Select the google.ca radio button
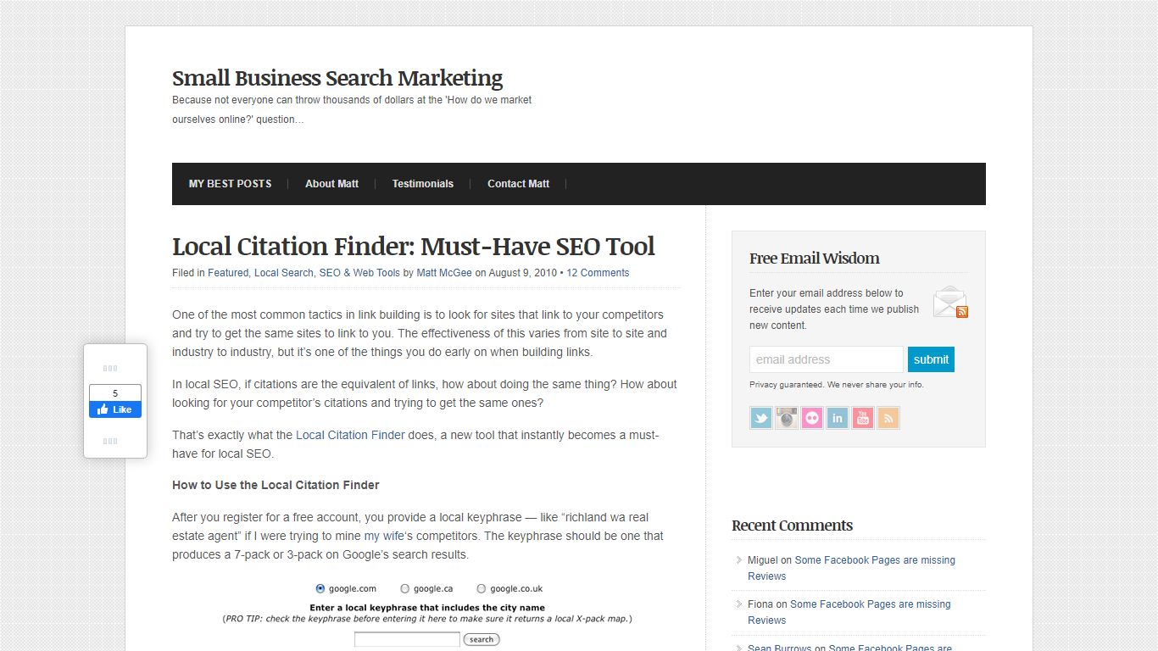1158x651 pixels. click(404, 588)
